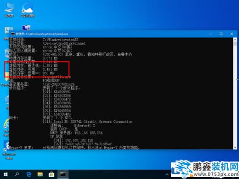This screenshot has height=179, width=239.
Task: Click the cmd vertical scrollbar thumb
Action: pyautogui.click(x=235, y=44)
